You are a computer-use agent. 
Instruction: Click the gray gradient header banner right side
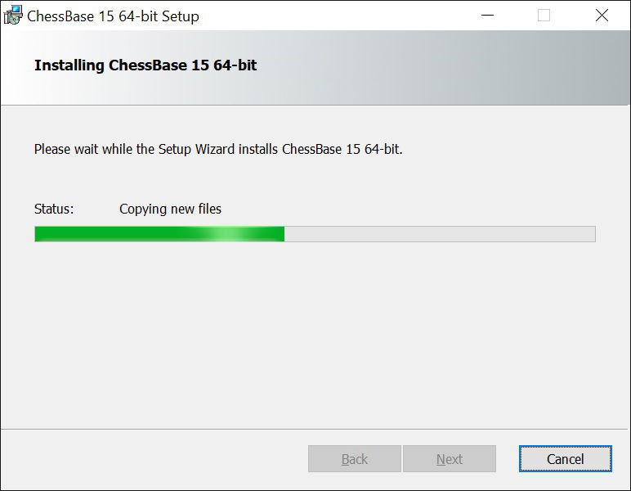tap(523, 68)
